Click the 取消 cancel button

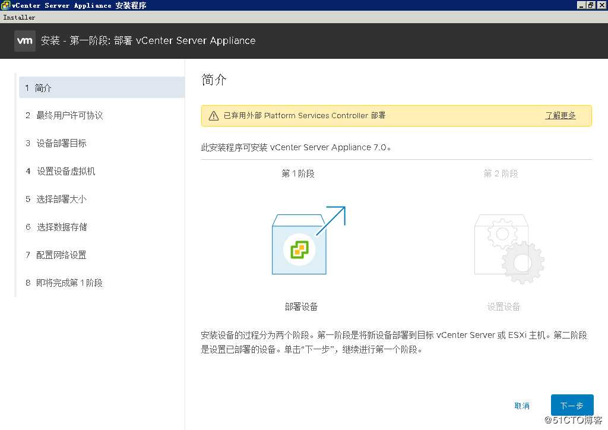point(521,406)
